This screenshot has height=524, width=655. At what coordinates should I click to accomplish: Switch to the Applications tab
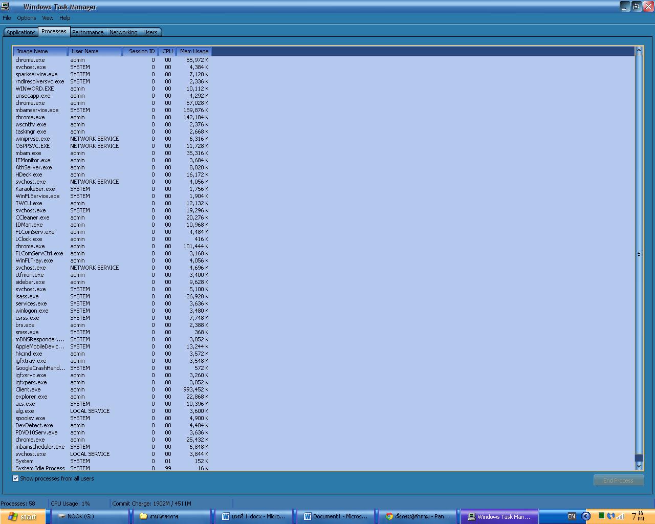(x=21, y=32)
